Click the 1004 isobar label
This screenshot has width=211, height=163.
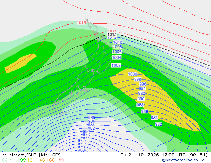[116, 58]
